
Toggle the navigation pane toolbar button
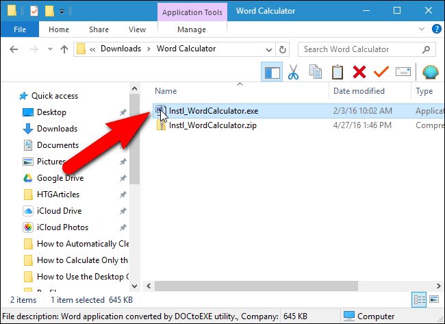pos(272,72)
